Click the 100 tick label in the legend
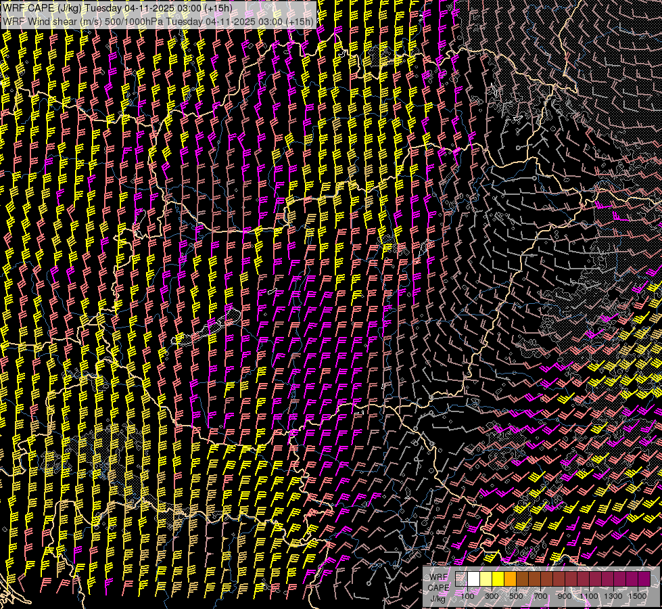 coord(467,596)
